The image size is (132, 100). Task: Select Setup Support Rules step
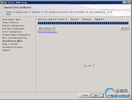[11, 19]
